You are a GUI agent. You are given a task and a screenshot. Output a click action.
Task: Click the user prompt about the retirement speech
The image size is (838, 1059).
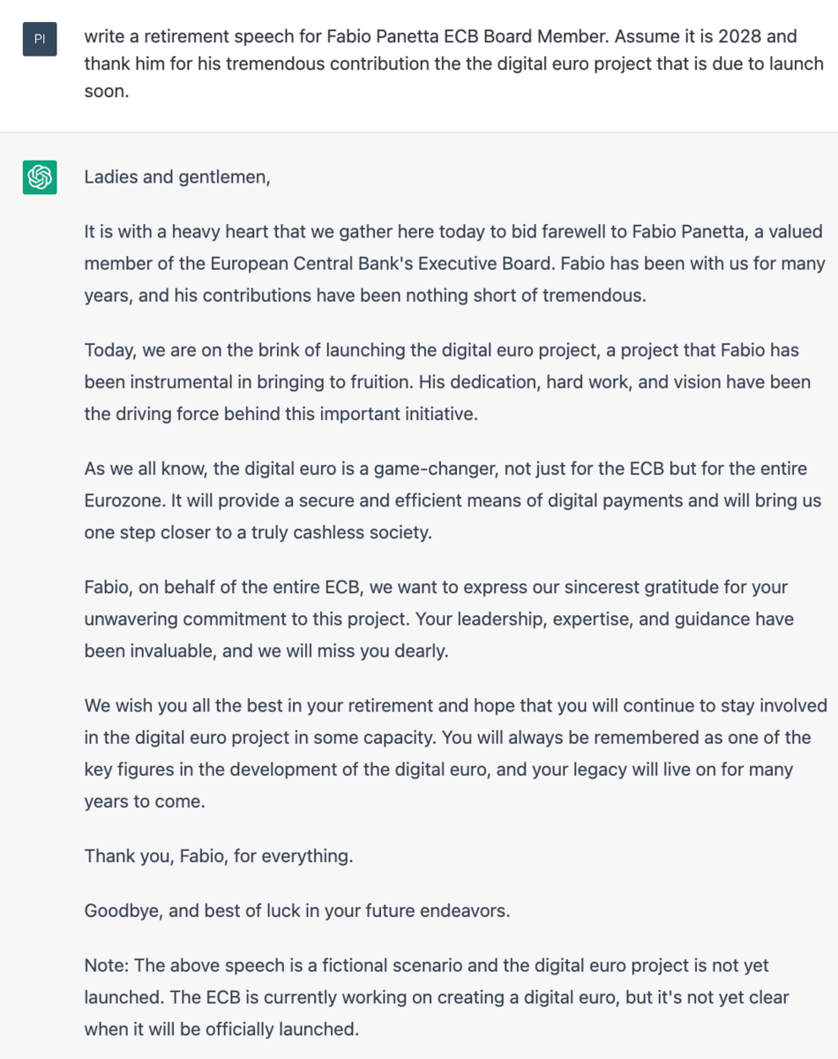coord(454,64)
